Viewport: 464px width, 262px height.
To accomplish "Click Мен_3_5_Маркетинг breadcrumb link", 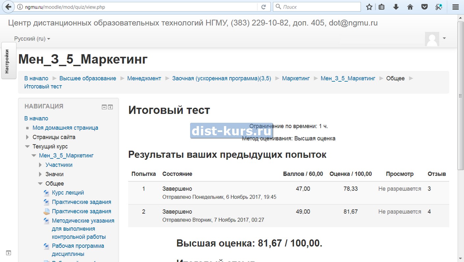I will [x=348, y=78].
